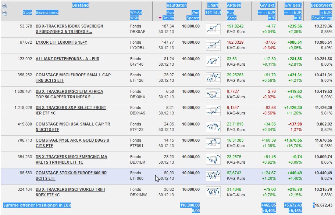Sort table by WP-Art column header
This screenshot has width=335, height=215.
(x=136, y=12)
